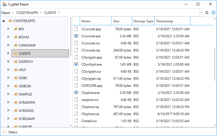Viewport: 217px width, 136px height.
Task: Click the BSSVM folder icon in tree
Action: coord(16,37)
